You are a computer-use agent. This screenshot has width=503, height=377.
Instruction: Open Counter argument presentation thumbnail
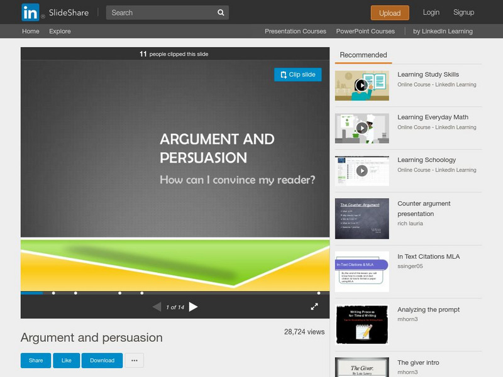[362, 218]
